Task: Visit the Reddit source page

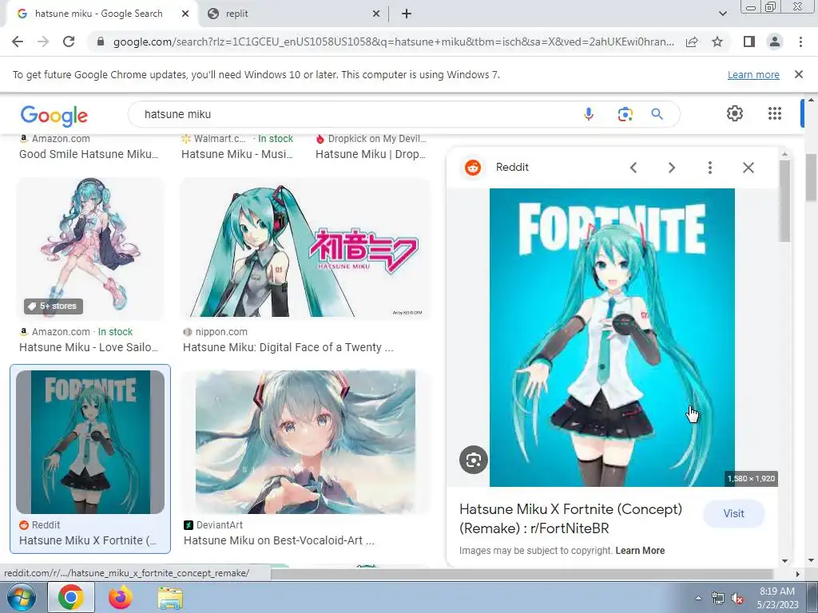Action: pyautogui.click(x=733, y=513)
